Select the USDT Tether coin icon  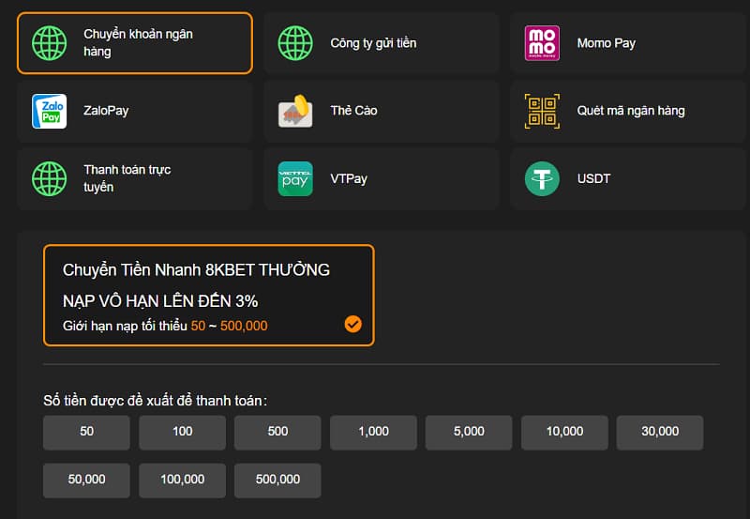pyautogui.click(x=542, y=178)
